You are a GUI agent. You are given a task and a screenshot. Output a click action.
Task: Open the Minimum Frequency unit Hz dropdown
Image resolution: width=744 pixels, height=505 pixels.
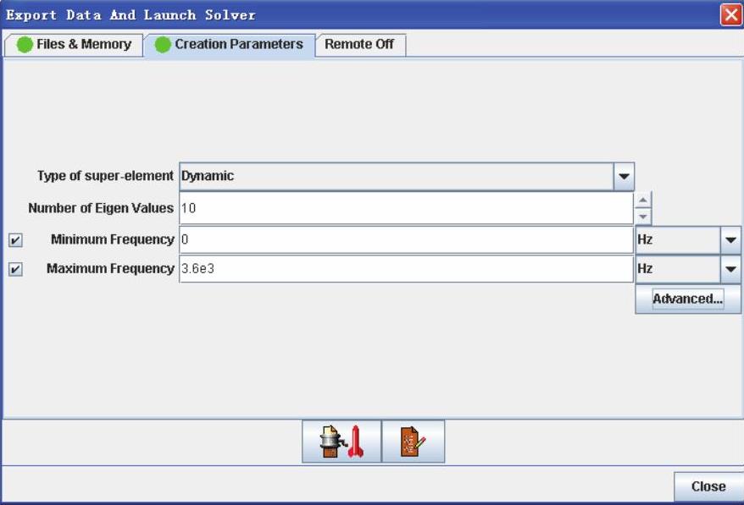(x=730, y=240)
